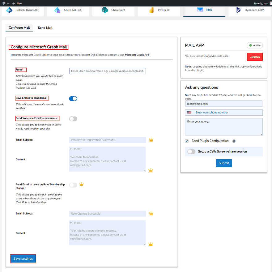The width and height of the screenshot is (272, 272).
Task: Click the EntraID diamond icon
Action: [x=9, y=10]
